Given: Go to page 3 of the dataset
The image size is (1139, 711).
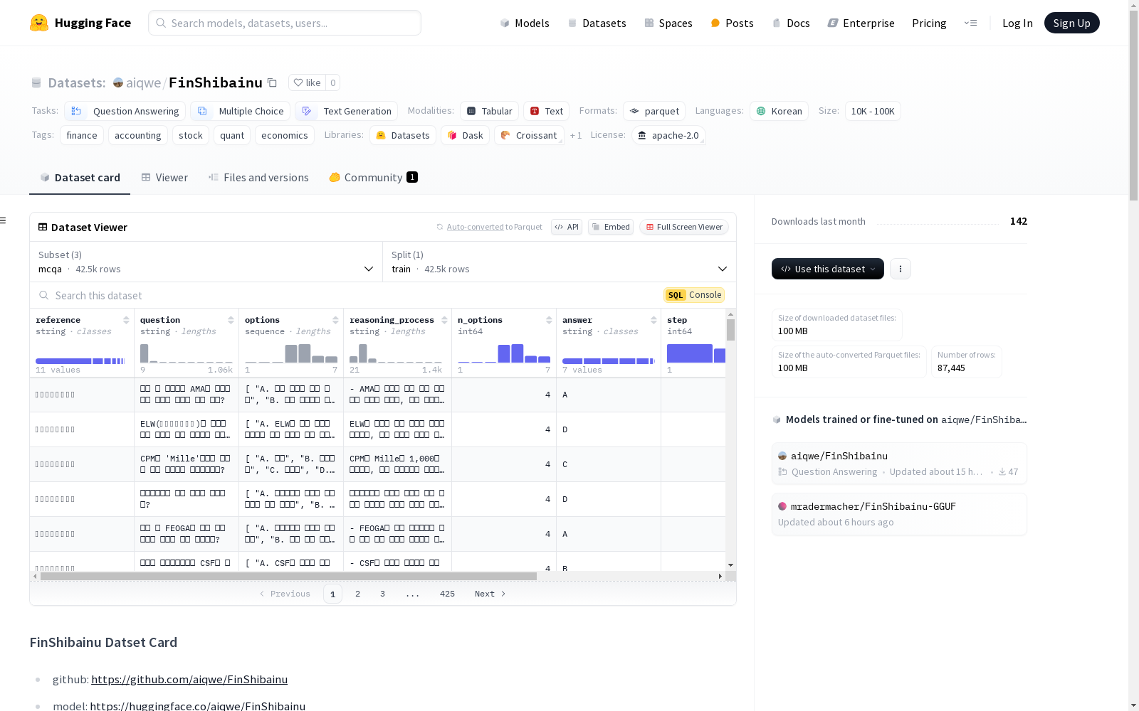Looking at the screenshot, I should (382, 594).
